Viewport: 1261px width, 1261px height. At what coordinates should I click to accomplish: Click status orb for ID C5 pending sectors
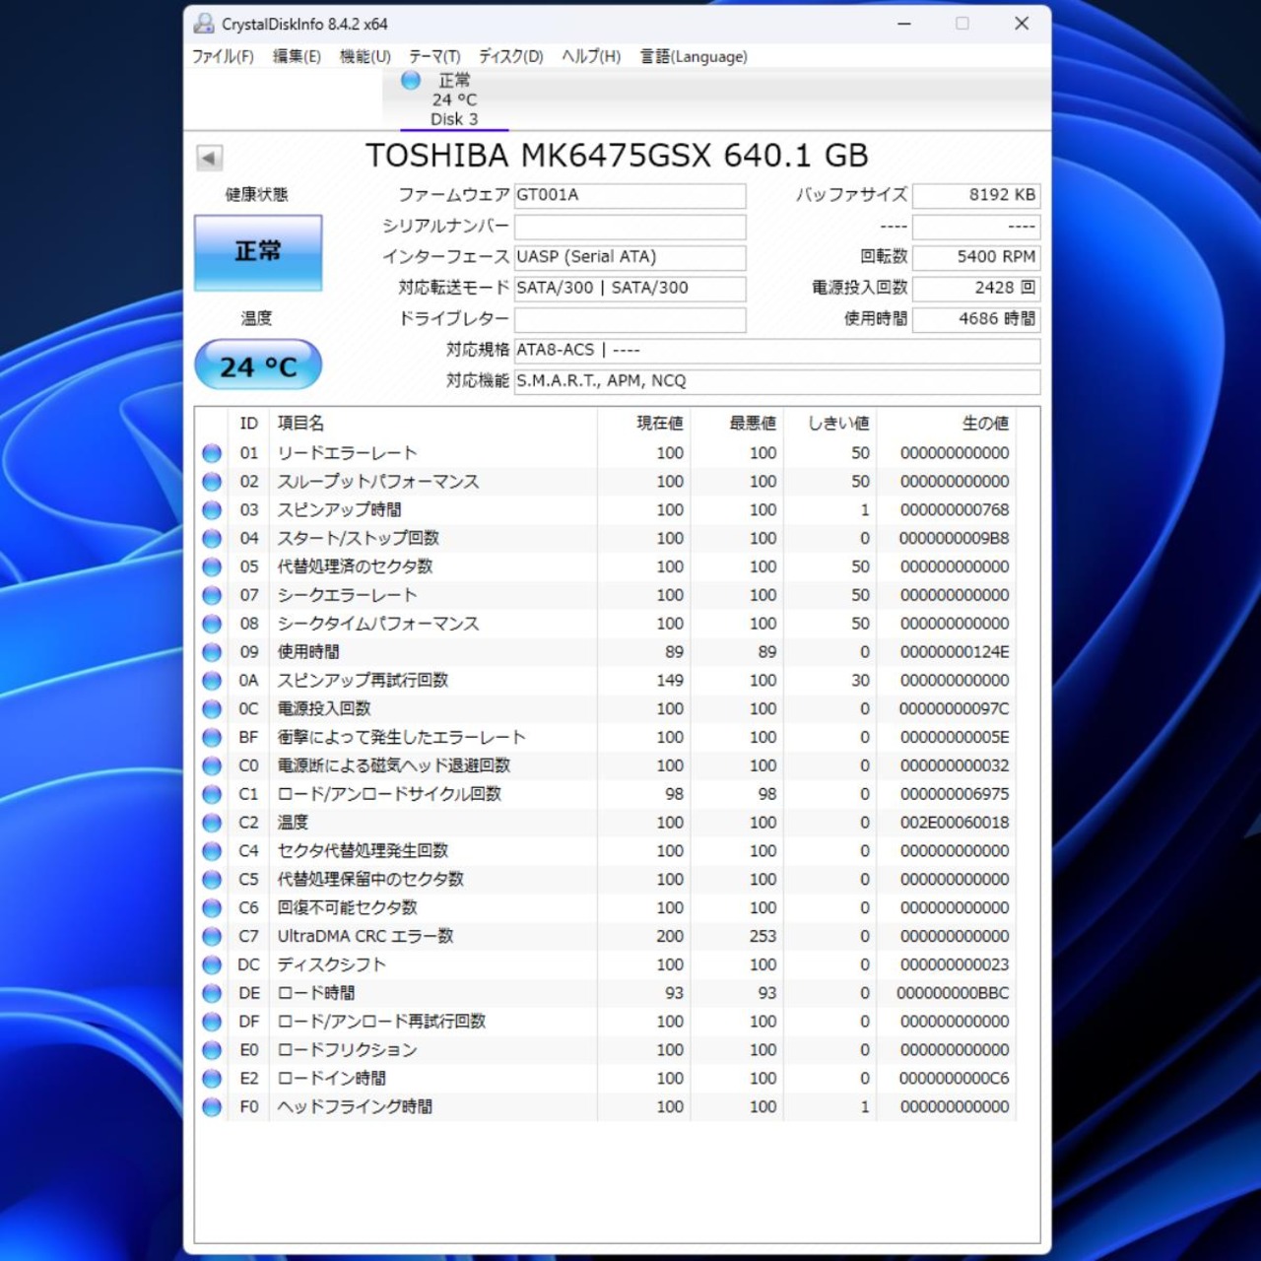tap(212, 880)
